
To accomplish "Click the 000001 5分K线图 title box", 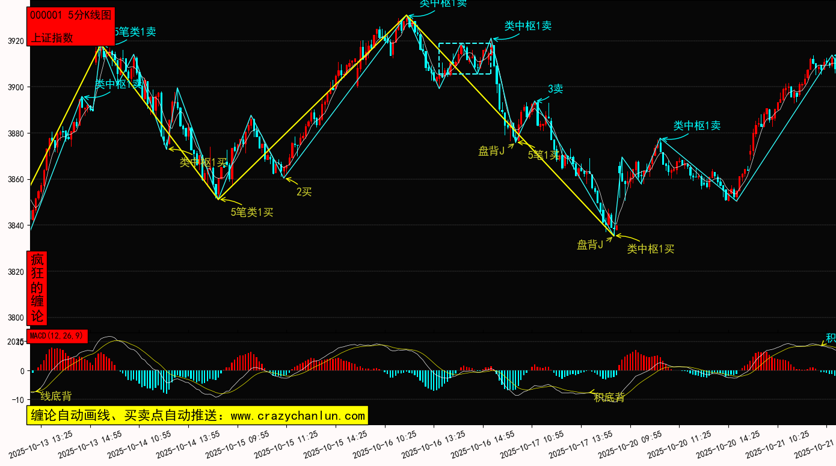I will click(x=70, y=16).
